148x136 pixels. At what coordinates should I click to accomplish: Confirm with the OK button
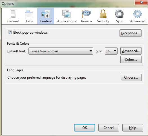click(85, 128)
